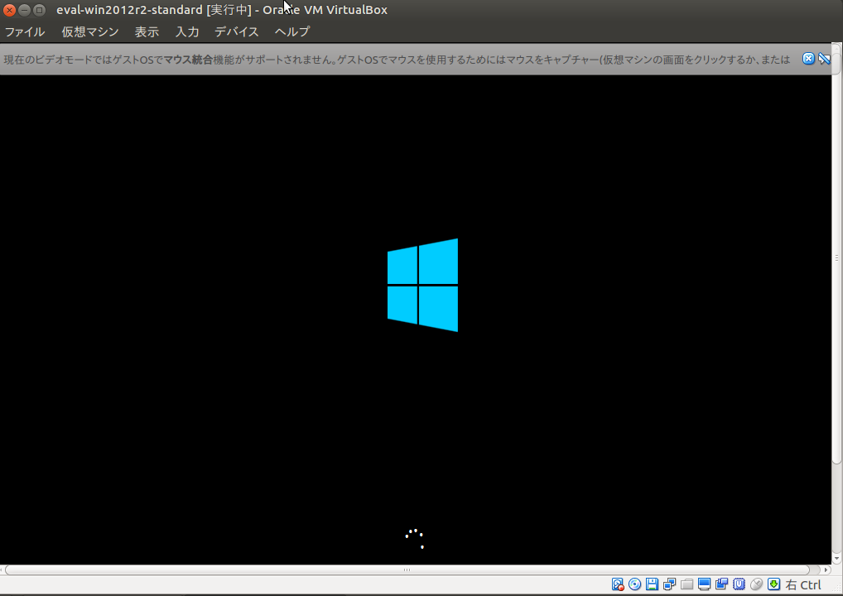843x596 pixels.
Task: Click the keyboard capture green arrow icon
Action: pyautogui.click(x=773, y=584)
